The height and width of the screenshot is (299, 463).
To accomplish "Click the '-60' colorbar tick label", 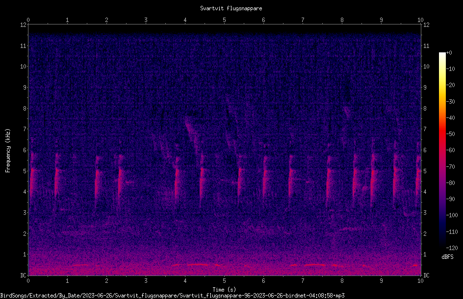I will pos(451,150).
